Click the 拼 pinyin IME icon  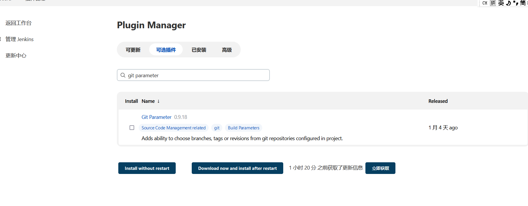coord(493,3)
